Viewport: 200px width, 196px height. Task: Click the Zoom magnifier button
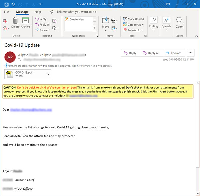[180, 23]
